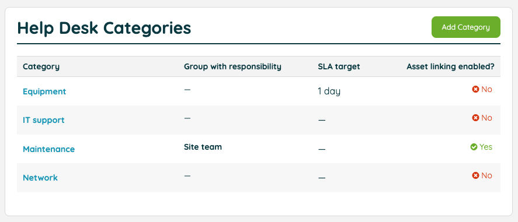This screenshot has width=518, height=222.
Task: Click green check icon in Maintenance row
Action: [x=474, y=147]
